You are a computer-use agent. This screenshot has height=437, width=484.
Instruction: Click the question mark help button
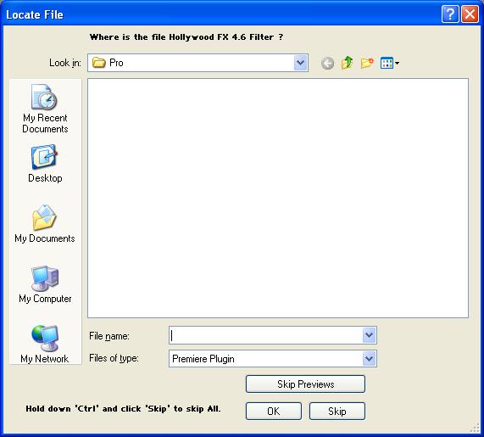[x=450, y=14]
